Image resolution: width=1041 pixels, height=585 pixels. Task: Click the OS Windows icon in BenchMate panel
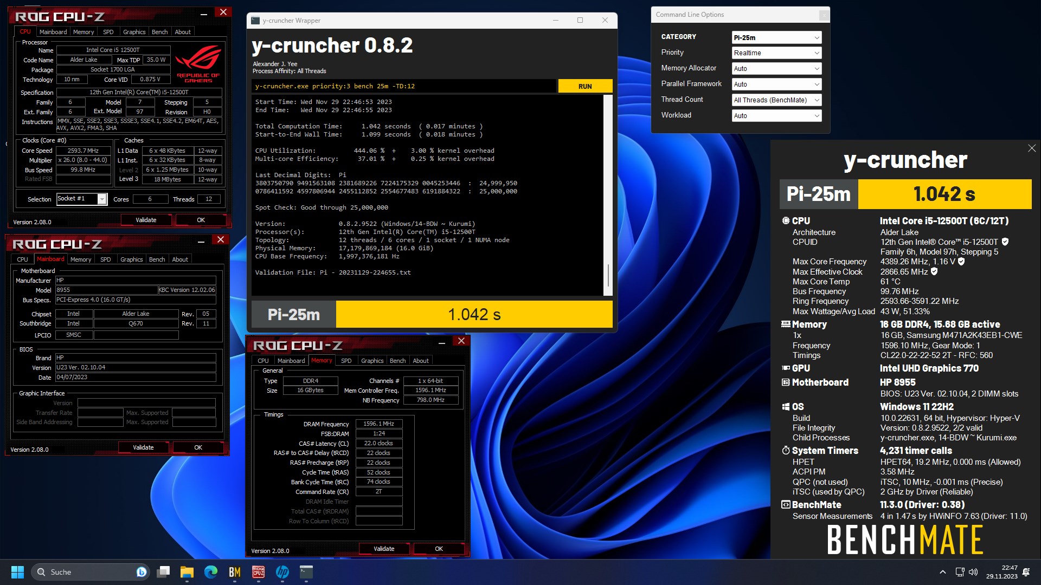[x=786, y=407]
